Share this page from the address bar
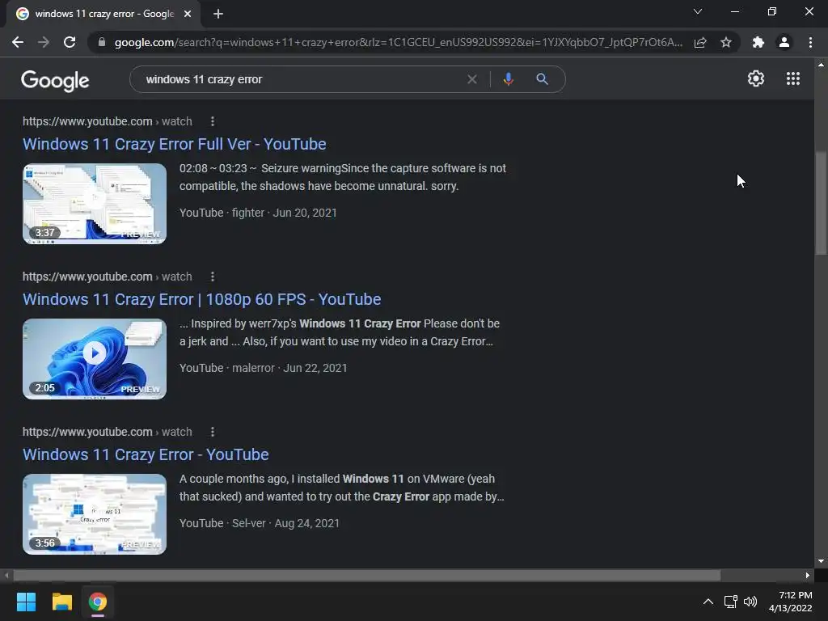This screenshot has width=828, height=621. pyautogui.click(x=700, y=42)
